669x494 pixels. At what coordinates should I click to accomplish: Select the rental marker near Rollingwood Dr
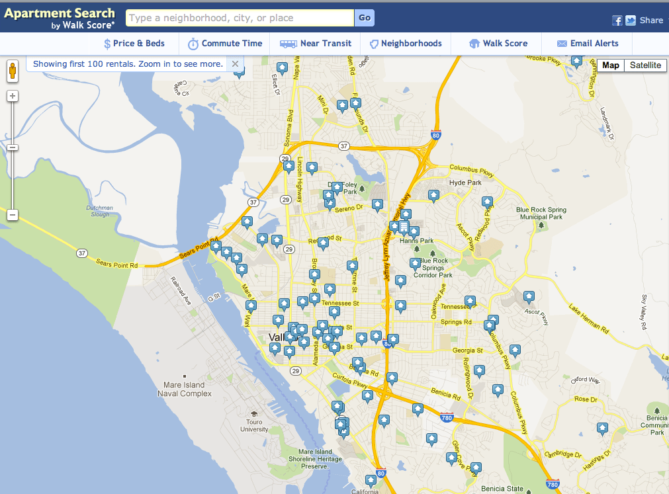pos(479,371)
